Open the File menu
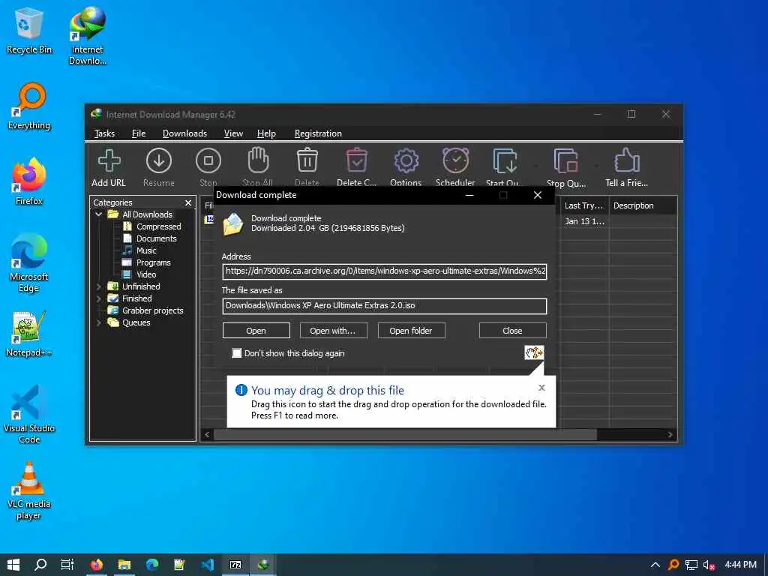 (x=139, y=133)
